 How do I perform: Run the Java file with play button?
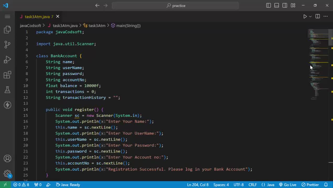(305, 16)
